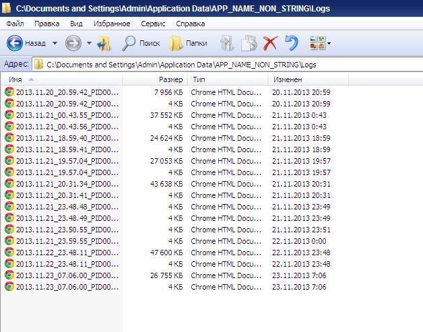Select first file 2013.11.20_20.59.42 of 7 956 КБ
This screenshot has width=423, height=332.
[67, 92]
